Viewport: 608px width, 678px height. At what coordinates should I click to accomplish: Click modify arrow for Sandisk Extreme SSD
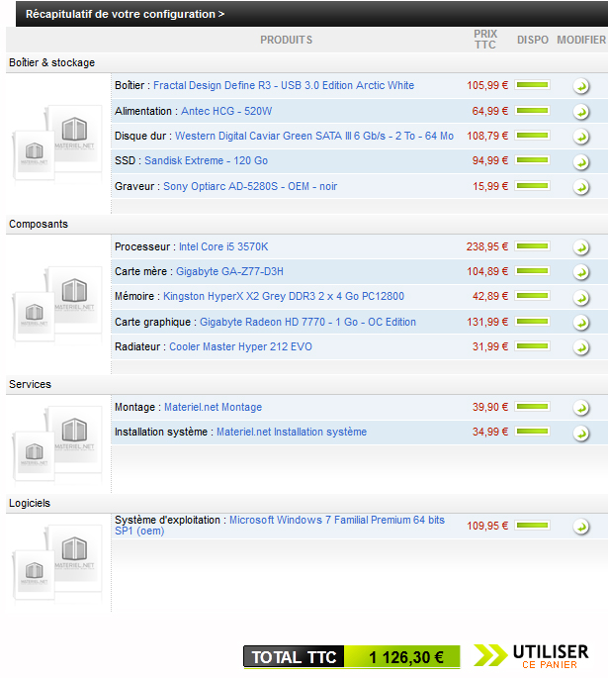click(581, 161)
